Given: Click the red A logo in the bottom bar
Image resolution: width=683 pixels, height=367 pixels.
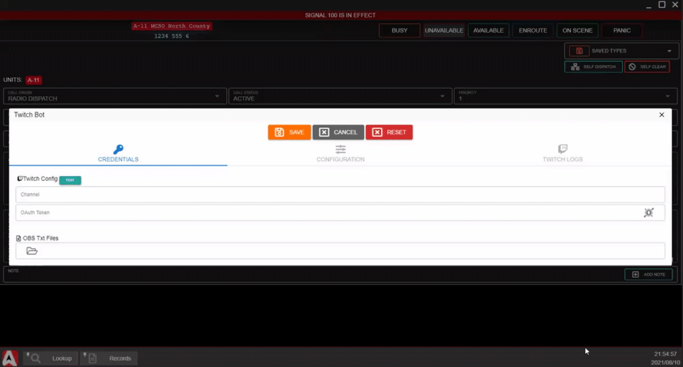Looking at the screenshot, I should [x=10, y=358].
